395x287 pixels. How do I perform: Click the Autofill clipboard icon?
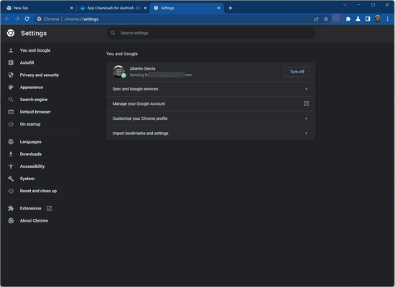pos(11,62)
